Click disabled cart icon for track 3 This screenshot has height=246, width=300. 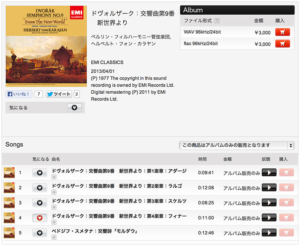click(286, 202)
